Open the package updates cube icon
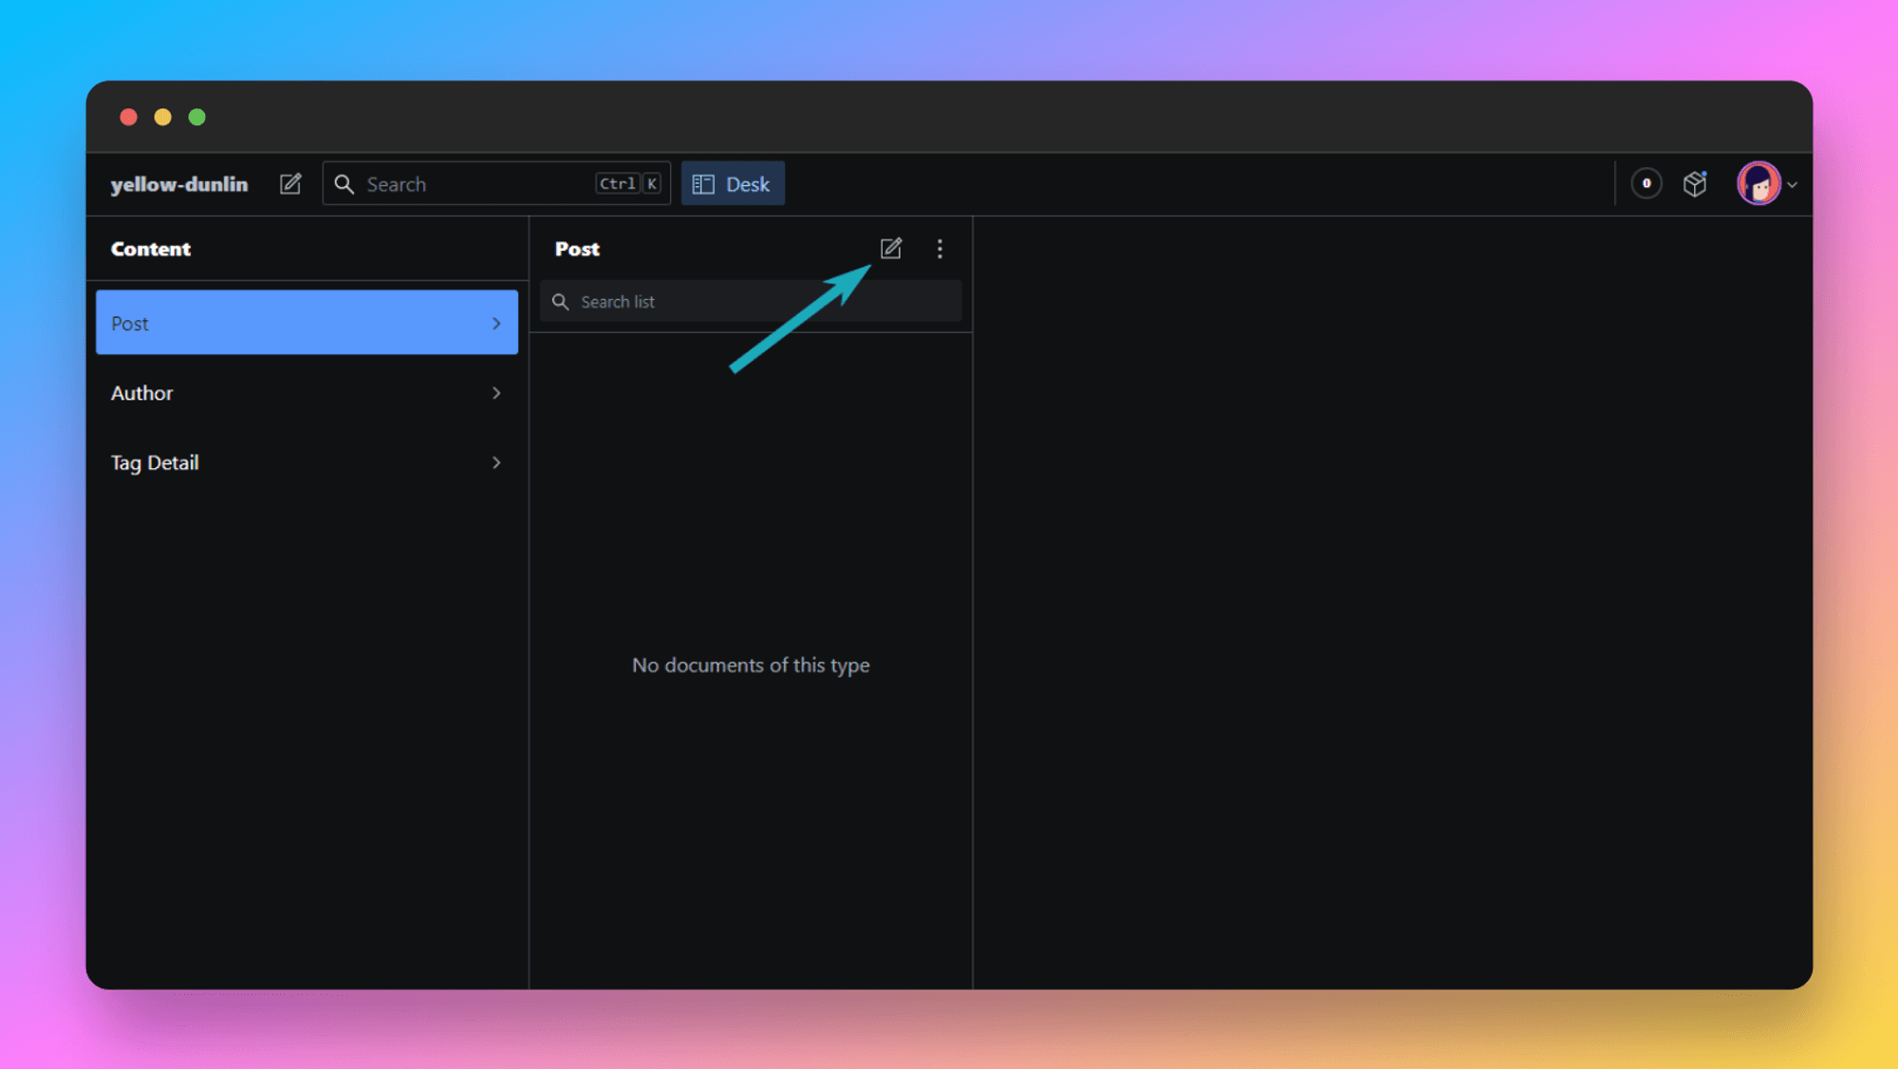This screenshot has width=1898, height=1069. pyautogui.click(x=1695, y=183)
